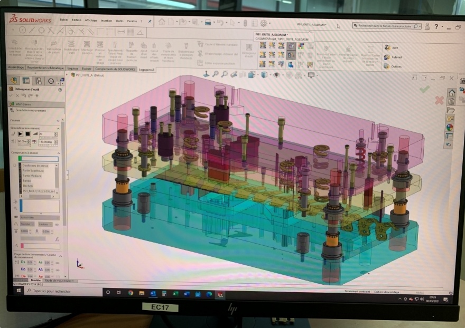
Task: Open the Appearances color wheel in task pane
Action: click(450, 127)
